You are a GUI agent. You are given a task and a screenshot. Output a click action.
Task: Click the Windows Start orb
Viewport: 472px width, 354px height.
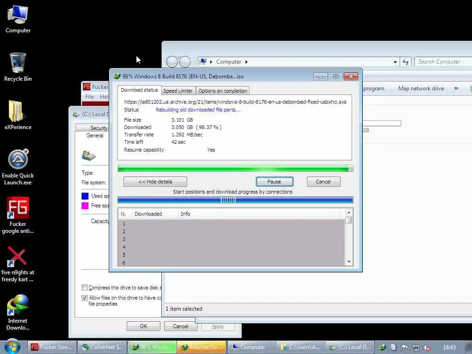coord(12,347)
